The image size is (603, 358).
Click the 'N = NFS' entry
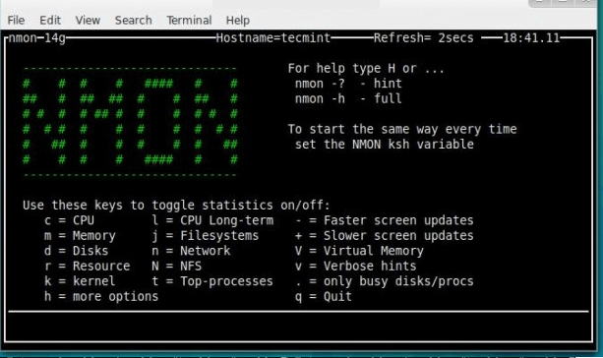pyautogui.click(x=176, y=267)
